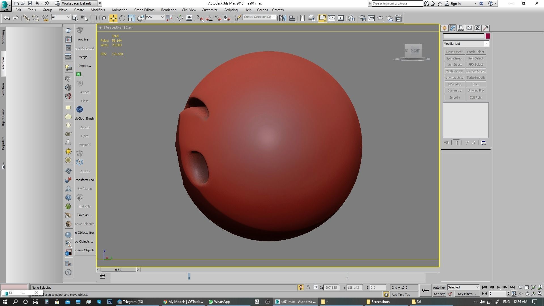Choose the Select and Scale tool
The width and height of the screenshot is (544, 306).
pos(131,18)
